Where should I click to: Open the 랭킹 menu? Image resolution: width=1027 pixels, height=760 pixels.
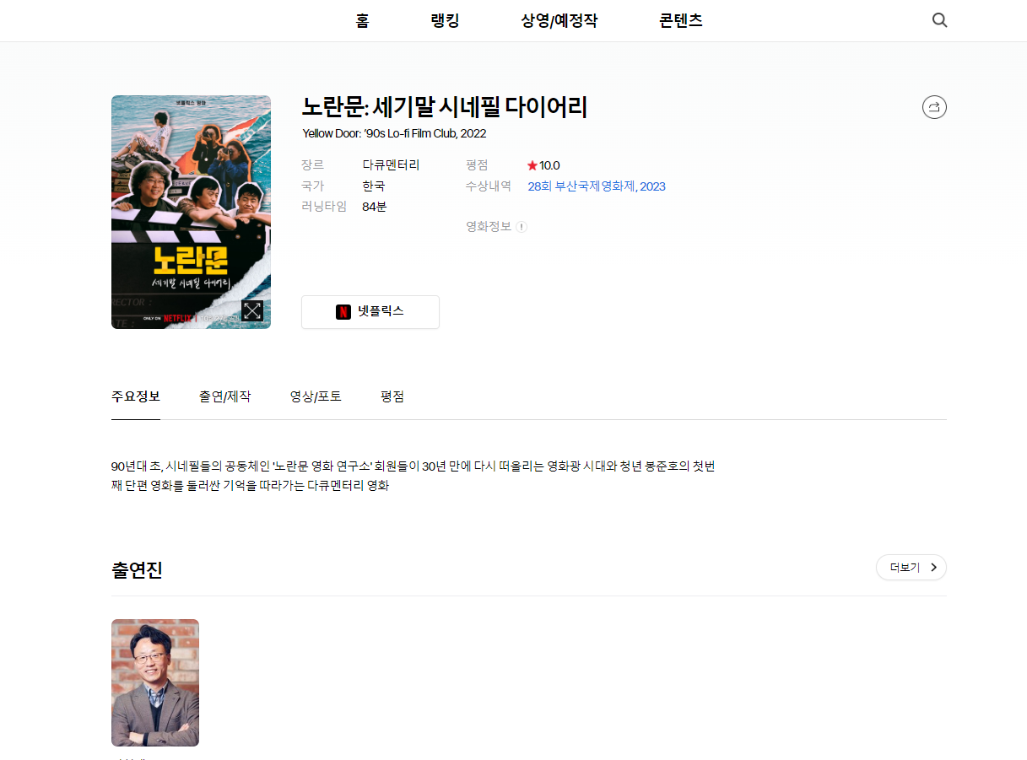(445, 21)
